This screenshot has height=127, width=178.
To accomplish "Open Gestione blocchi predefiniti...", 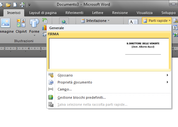I will [x=109, y=97].
